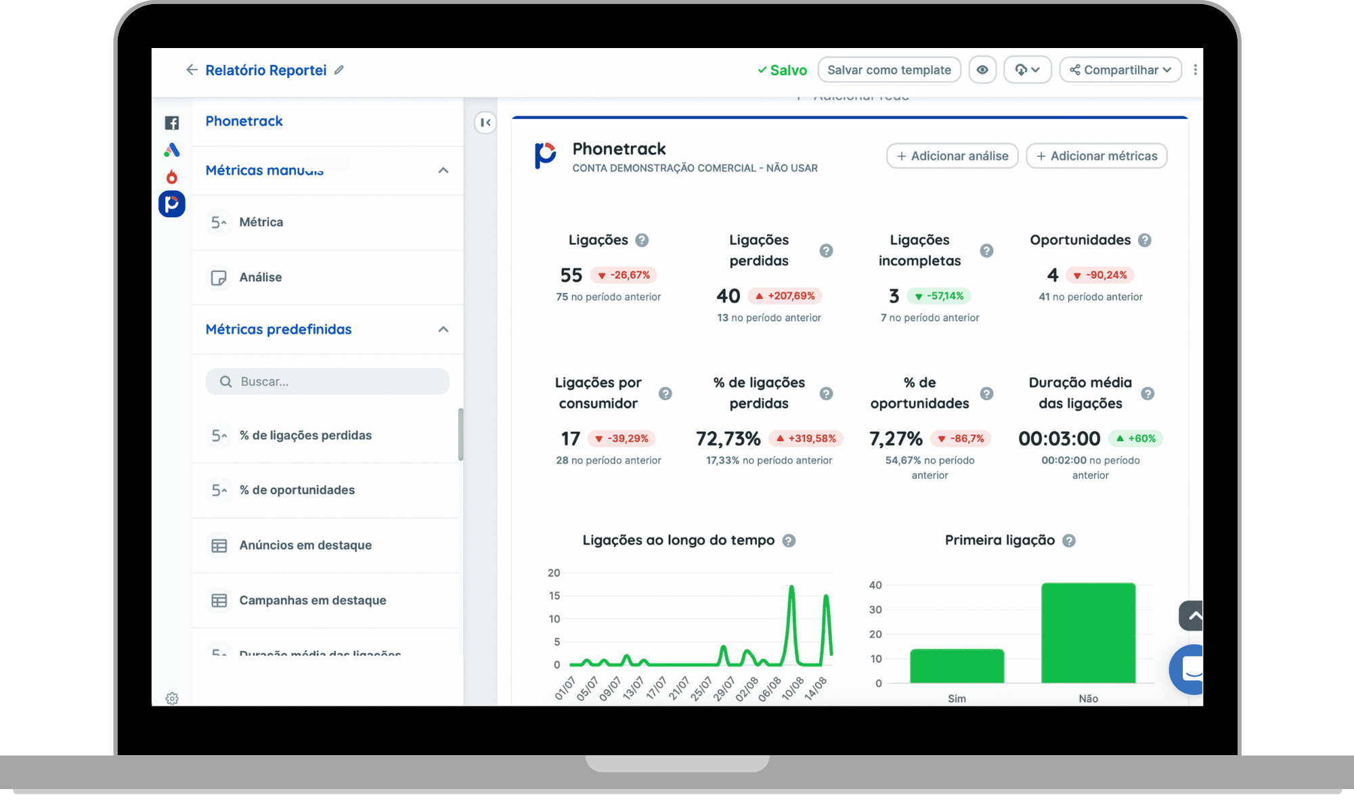Screen dimensions: 1354x812
Task: Click the 7,27% oportunidades value
Action: [x=896, y=438]
